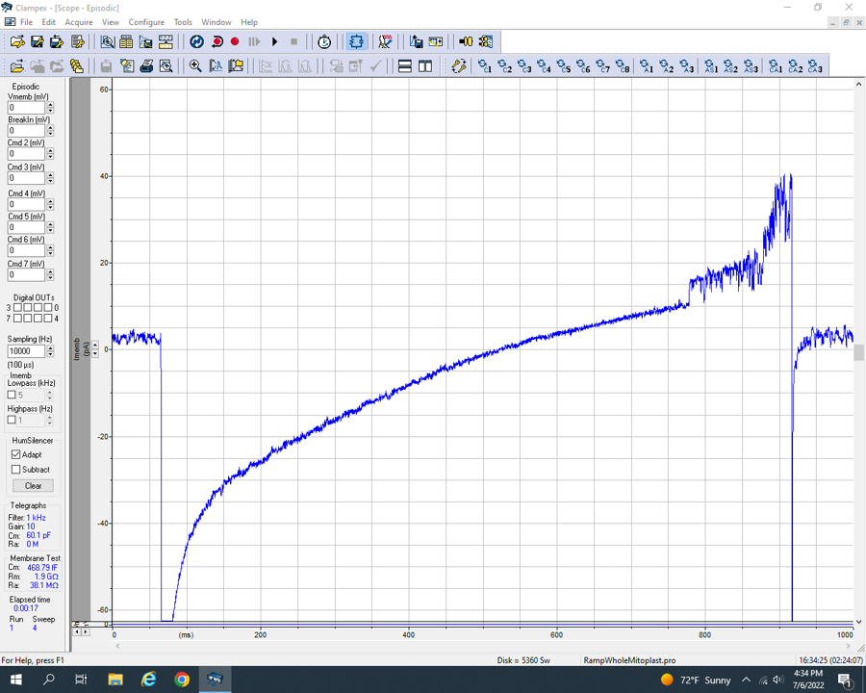Open Chrome from the Windows taskbar
This screenshot has width=866, height=693.
(182, 680)
